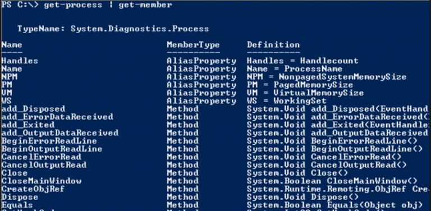The width and height of the screenshot is (431, 211).
Task: Select the Definition column header
Action: click(x=273, y=45)
